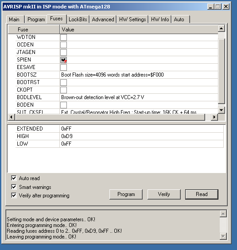This screenshot has width=237, height=250.
Task: Click fuse list scroll left arrow
Action: 11,117
